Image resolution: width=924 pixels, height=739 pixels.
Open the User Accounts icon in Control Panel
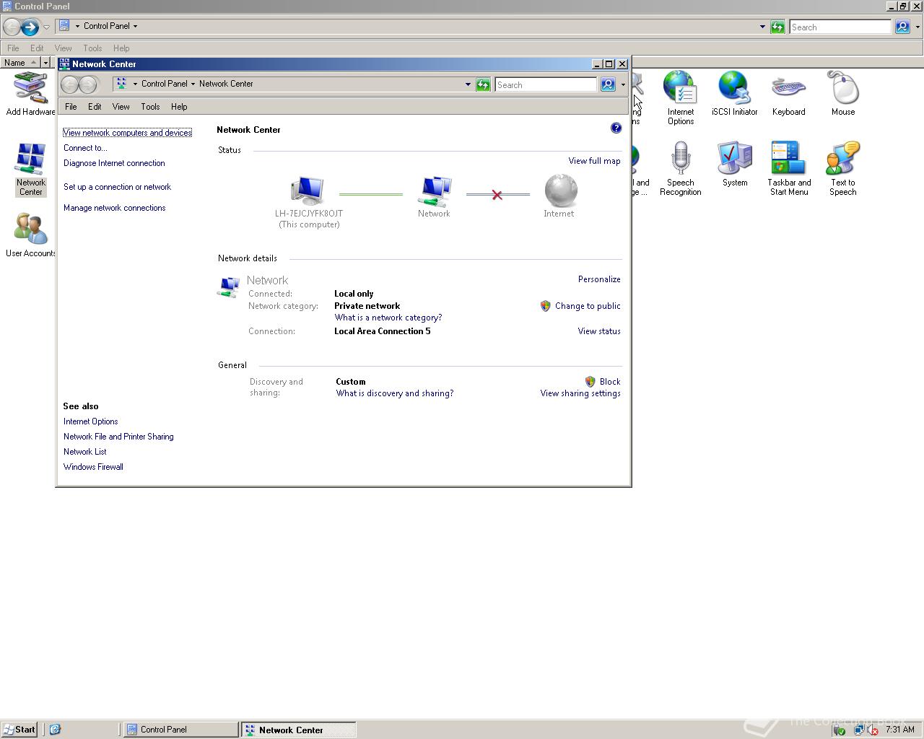coord(30,235)
